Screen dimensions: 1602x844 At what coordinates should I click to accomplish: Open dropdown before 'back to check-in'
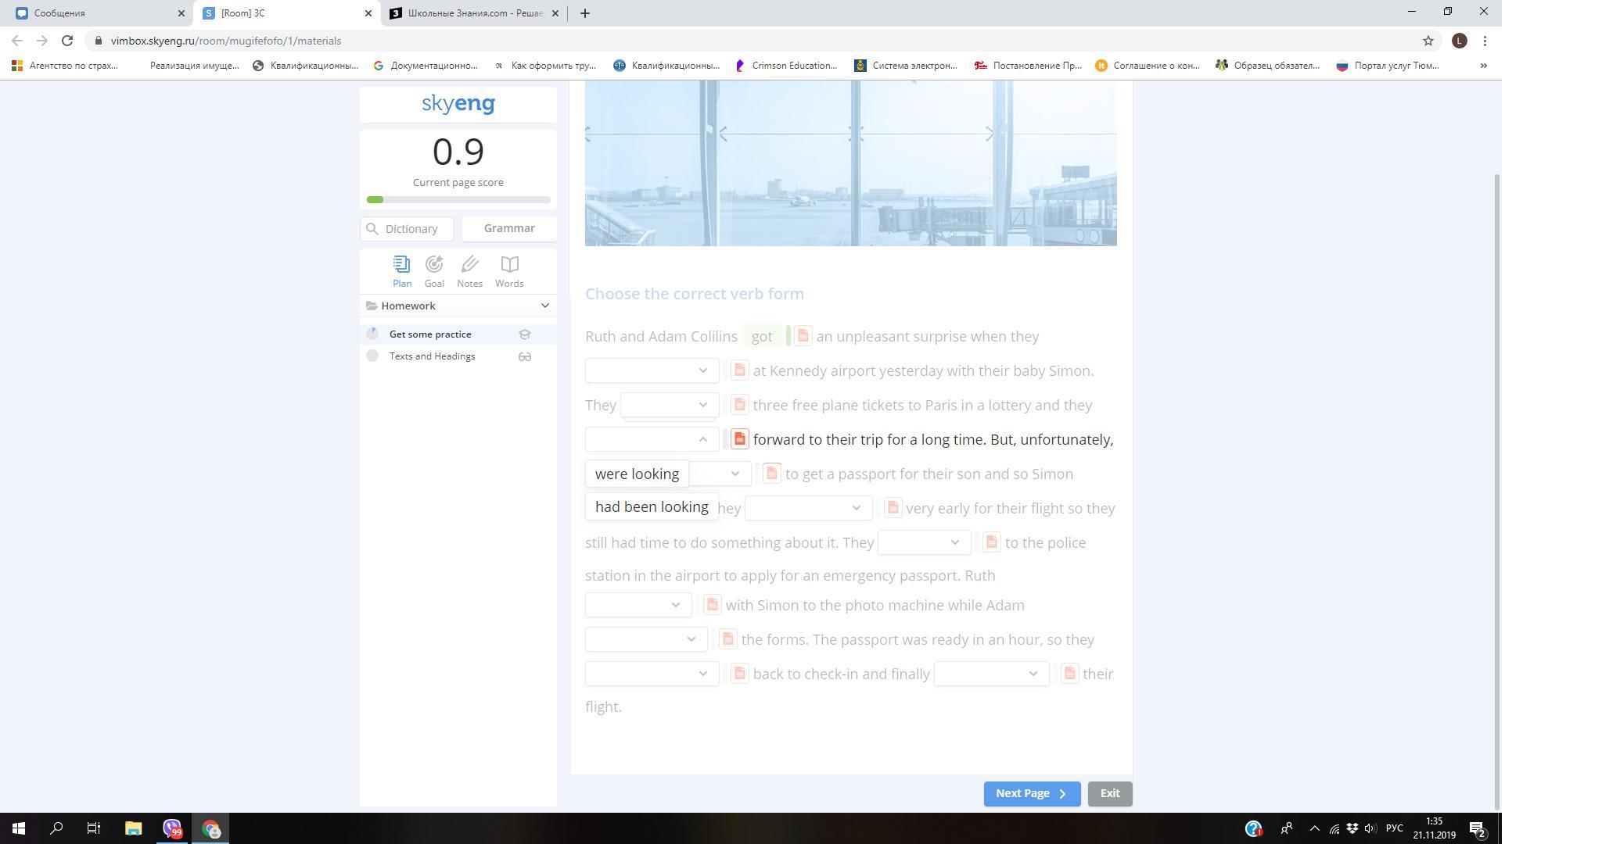click(x=652, y=674)
